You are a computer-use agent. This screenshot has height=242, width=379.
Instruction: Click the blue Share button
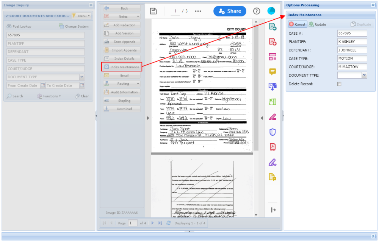(x=230, y=11)
